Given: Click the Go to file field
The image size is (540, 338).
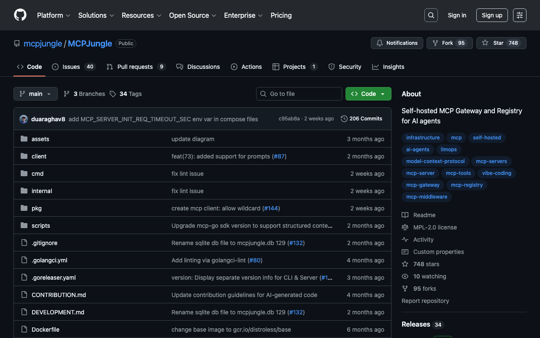Looking at the screenshot, I should pos(299,94).
